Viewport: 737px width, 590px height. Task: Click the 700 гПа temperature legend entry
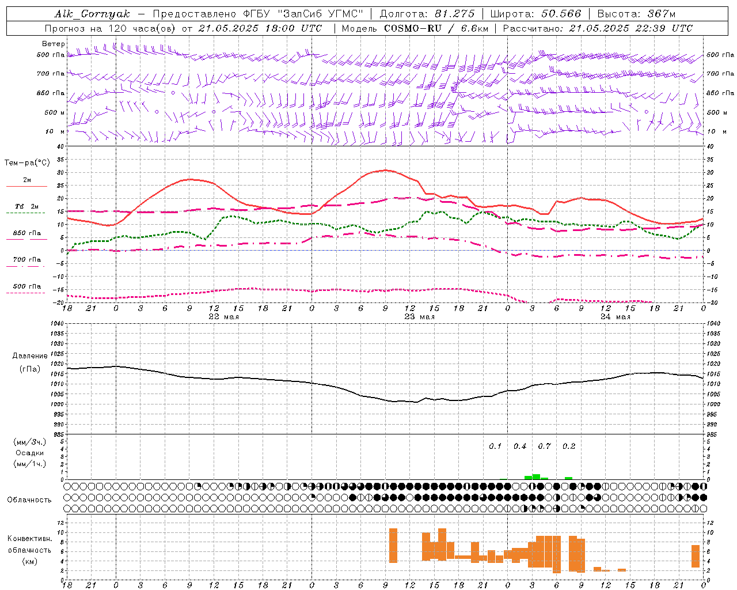[26, 260]
